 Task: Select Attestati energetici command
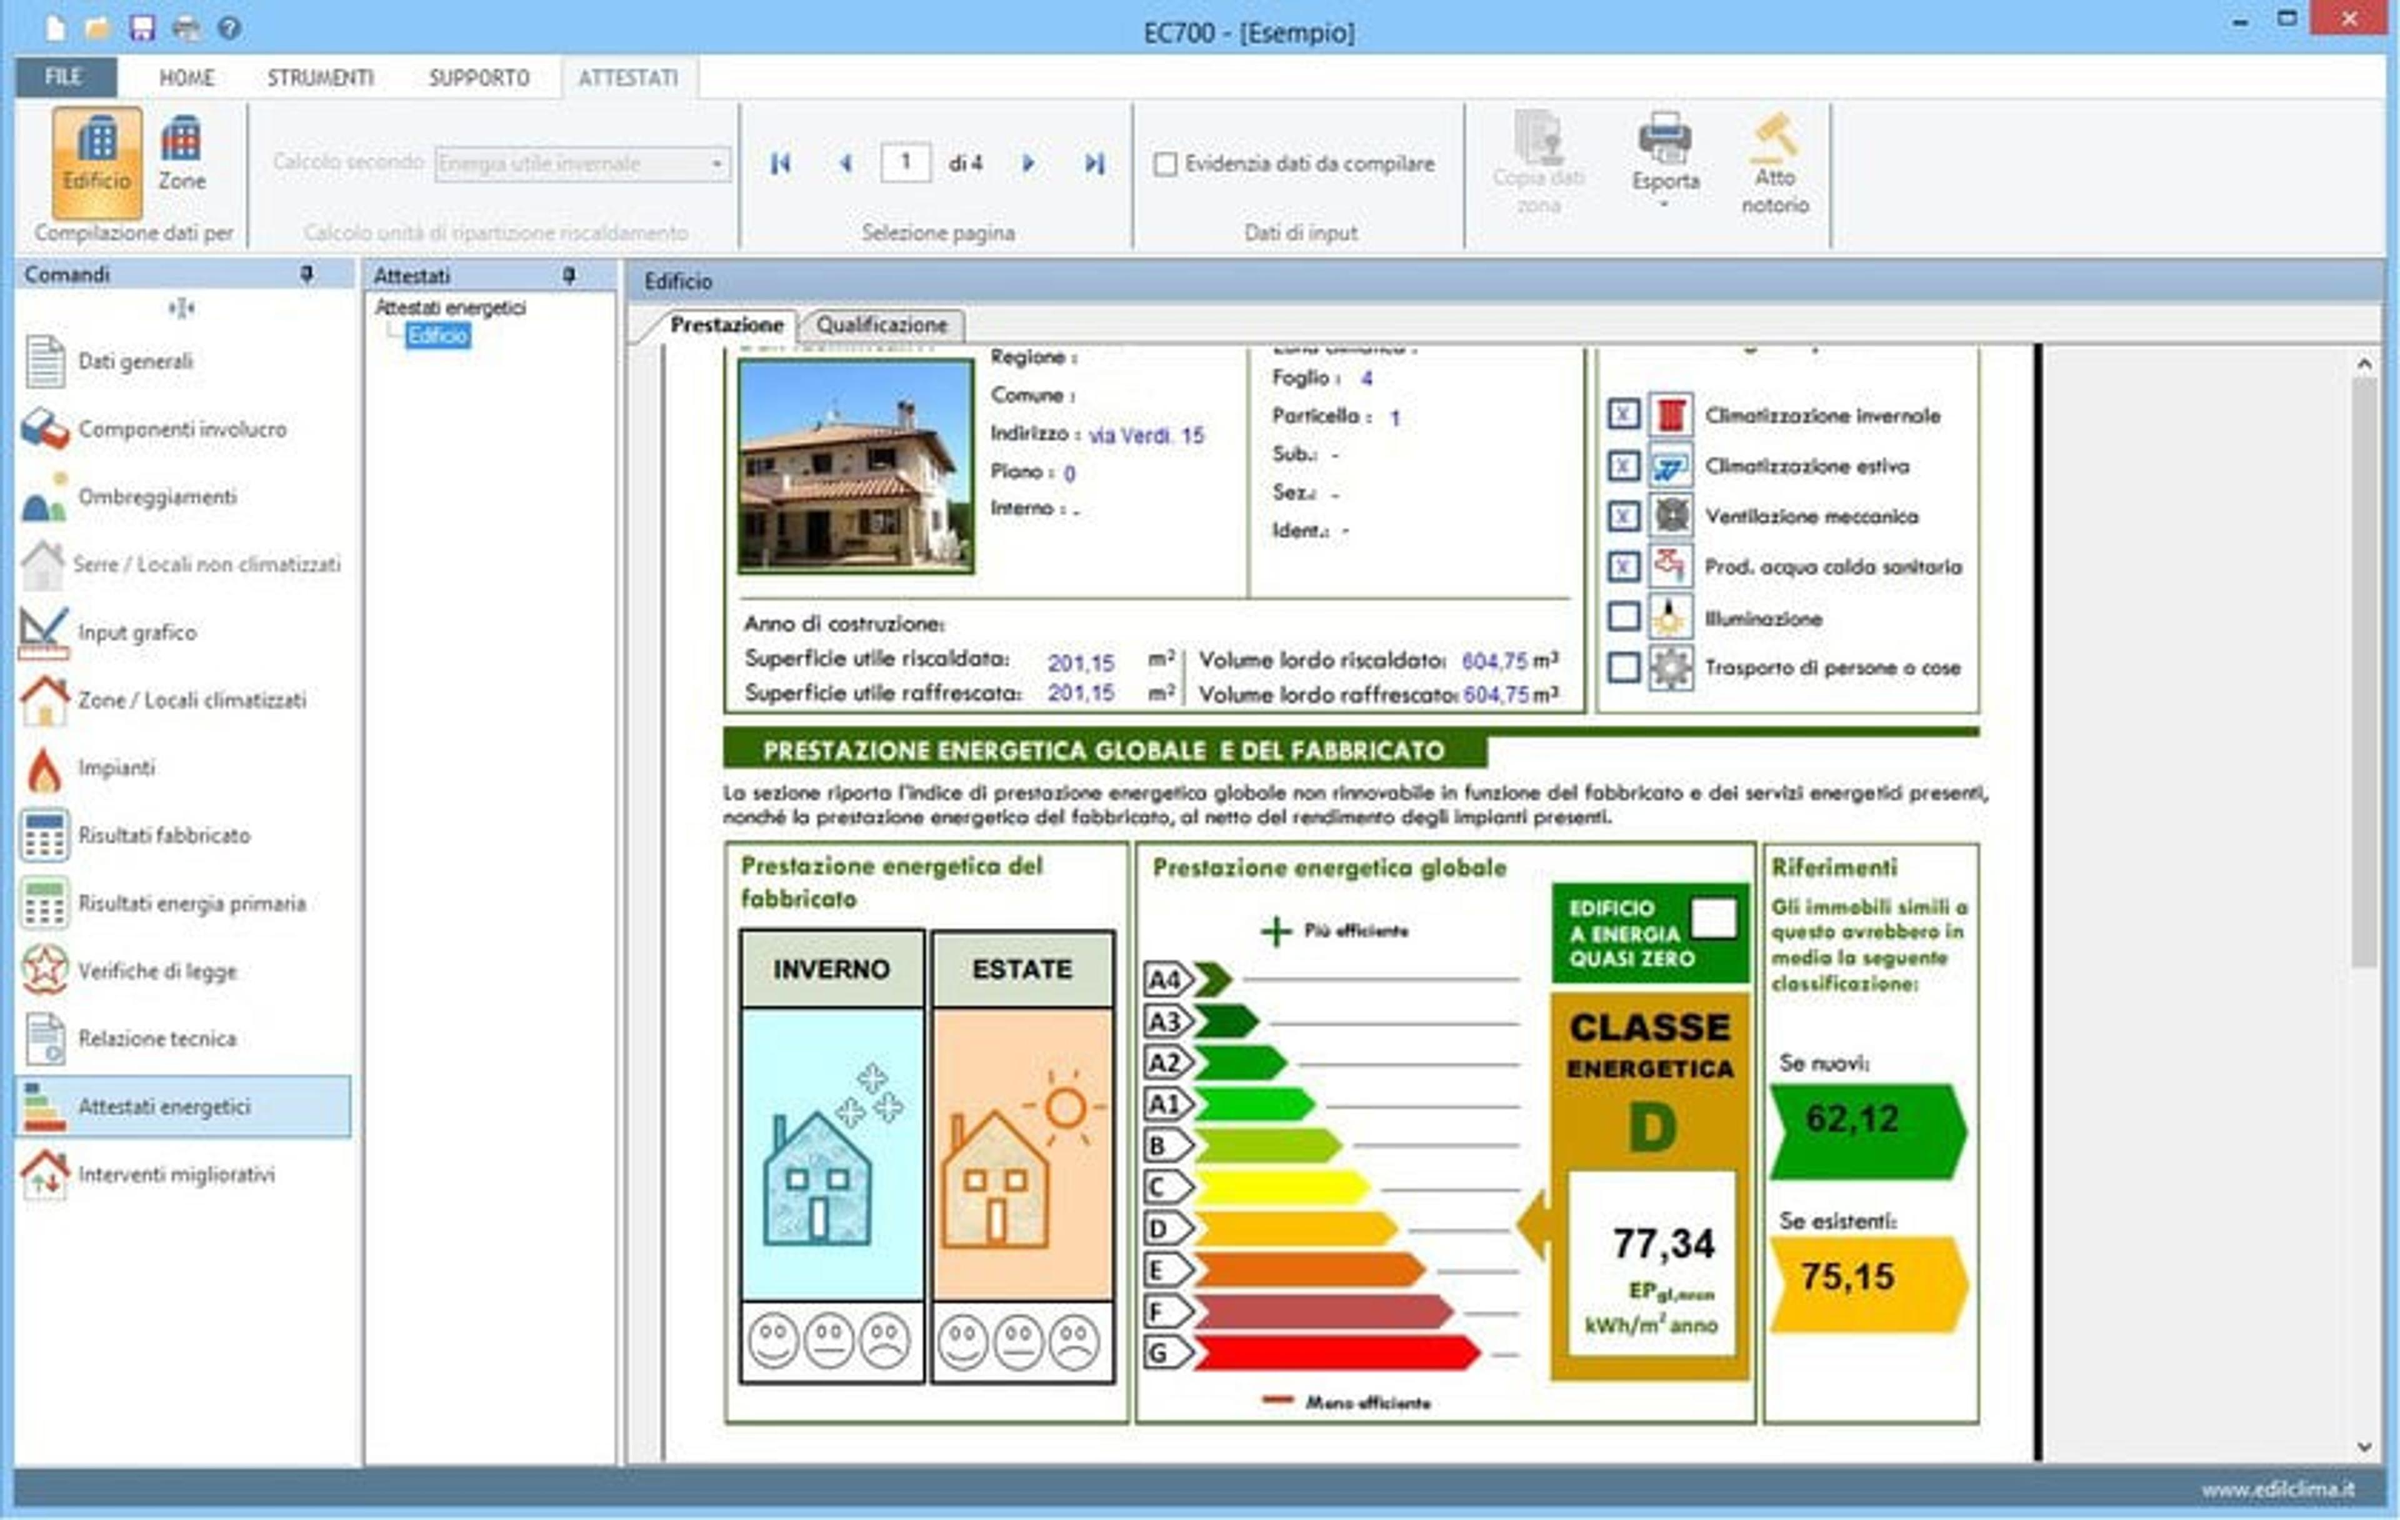click(x=182, y=1106)
